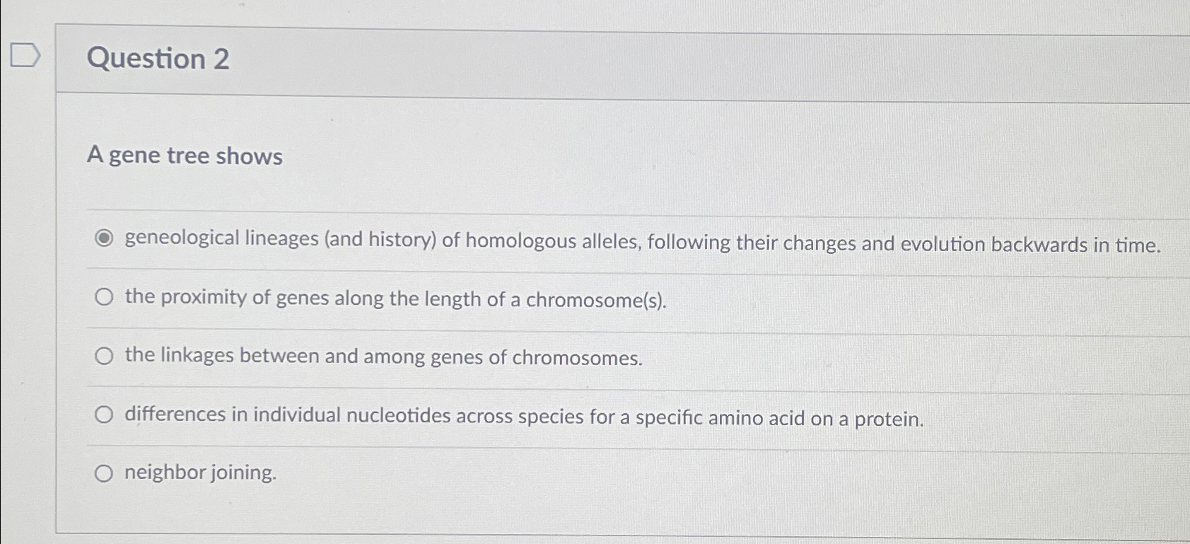Click the radio circle beside nucleotide differences answer
Viewport: 1190px width, 544px height.
click(103, 415)
